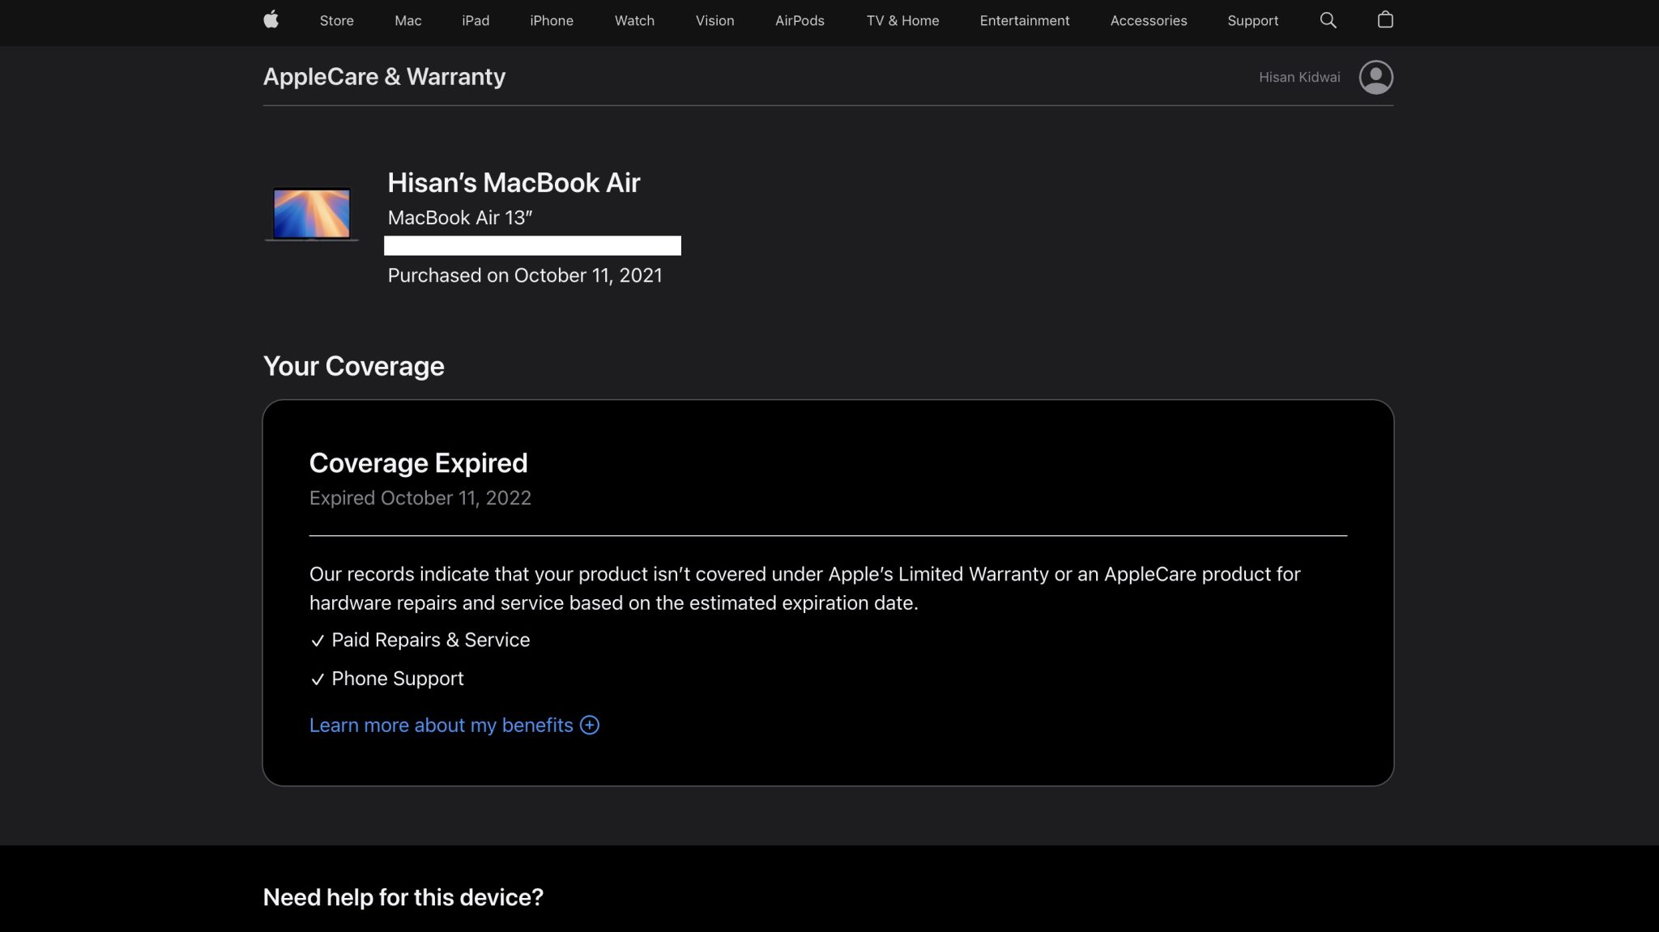Screen dimensions: 1659x932
Task: Open the shopping Bag icon
Action: 1385,20
